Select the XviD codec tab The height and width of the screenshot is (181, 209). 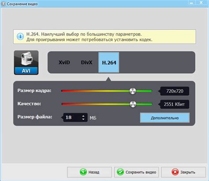[64, 62]
